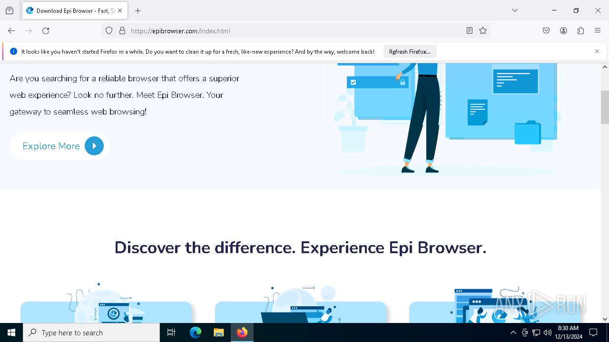The height and width of the screenshot is (342, 609).
Task: Click scrollbar down arrow
Action: point(605,319)
